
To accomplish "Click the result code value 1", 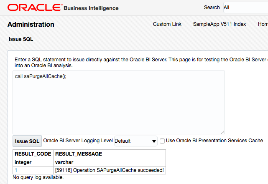I will pyautogui.click(x=16, y=170).
